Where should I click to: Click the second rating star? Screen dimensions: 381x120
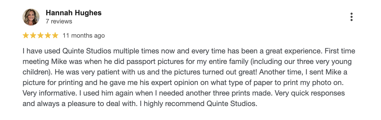click(x=33, y=36)
